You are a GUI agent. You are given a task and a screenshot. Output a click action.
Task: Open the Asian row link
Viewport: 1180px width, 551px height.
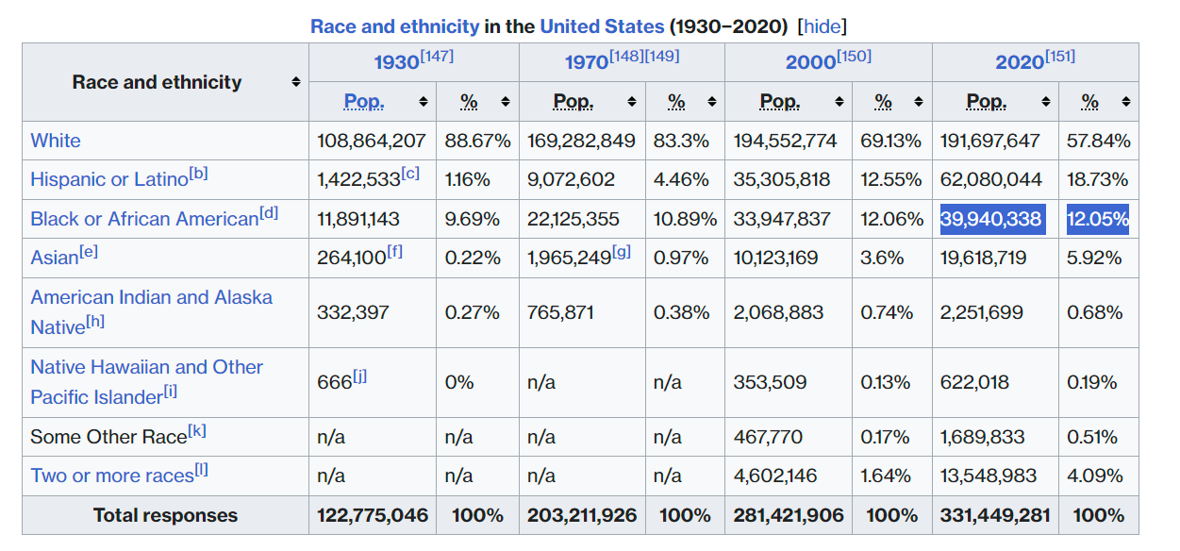coord(54,258)
